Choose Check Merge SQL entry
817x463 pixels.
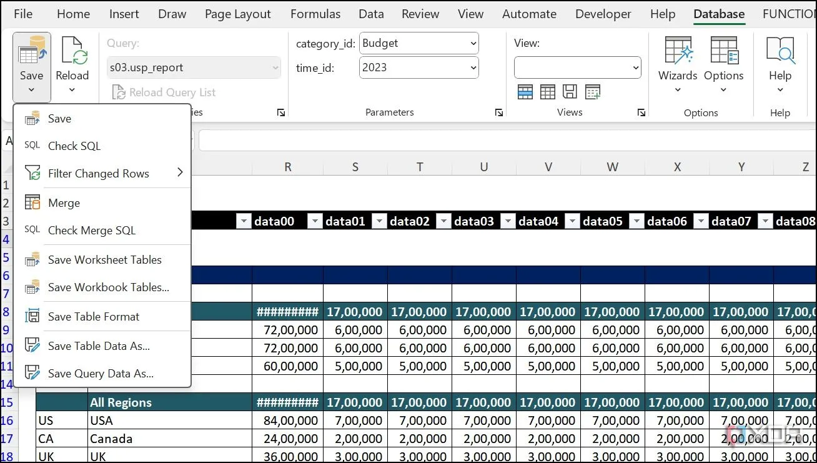click(102, 231)
